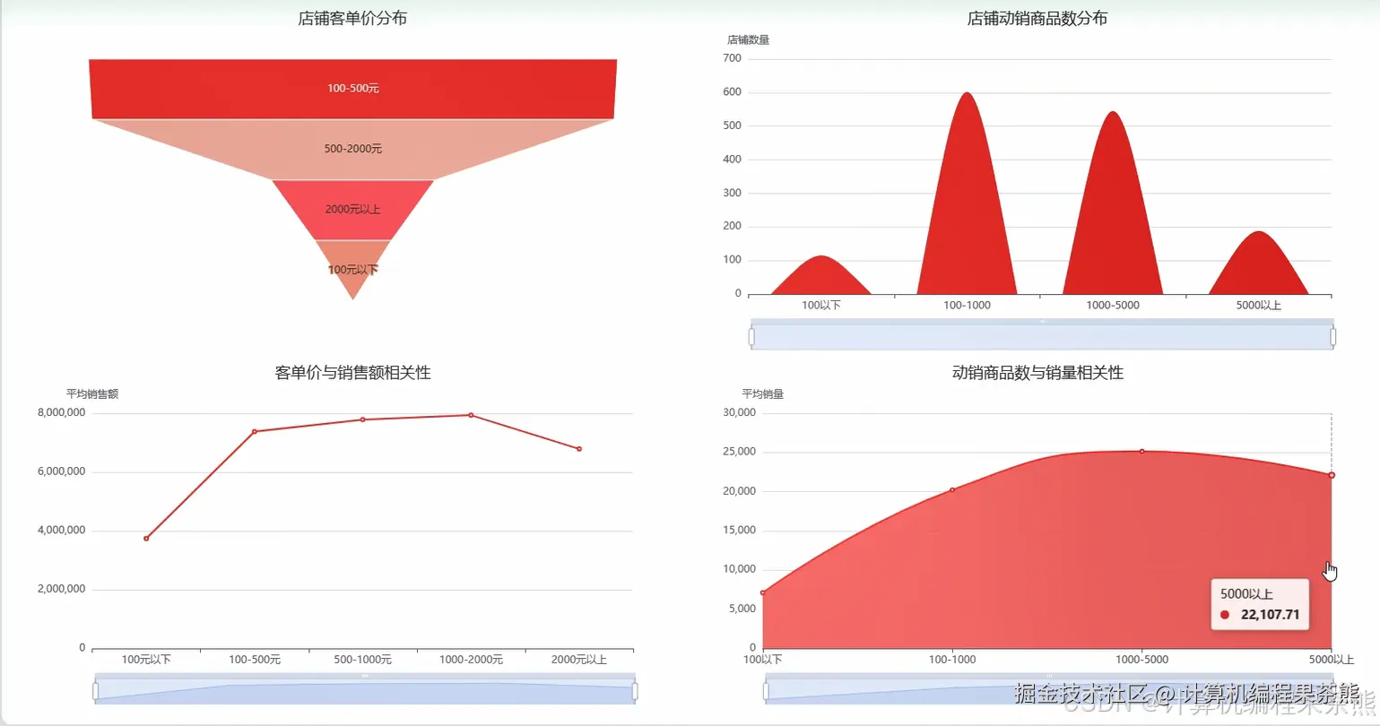This screenshot has height=726, width=1380.
Task: Click the 1000-2000元 x-axis label
Action: coord(471,660)
